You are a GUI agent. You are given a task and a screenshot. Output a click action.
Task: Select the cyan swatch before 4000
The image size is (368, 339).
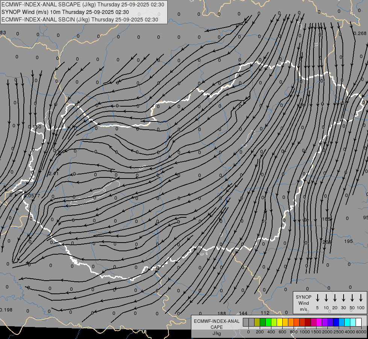(347, 322)
